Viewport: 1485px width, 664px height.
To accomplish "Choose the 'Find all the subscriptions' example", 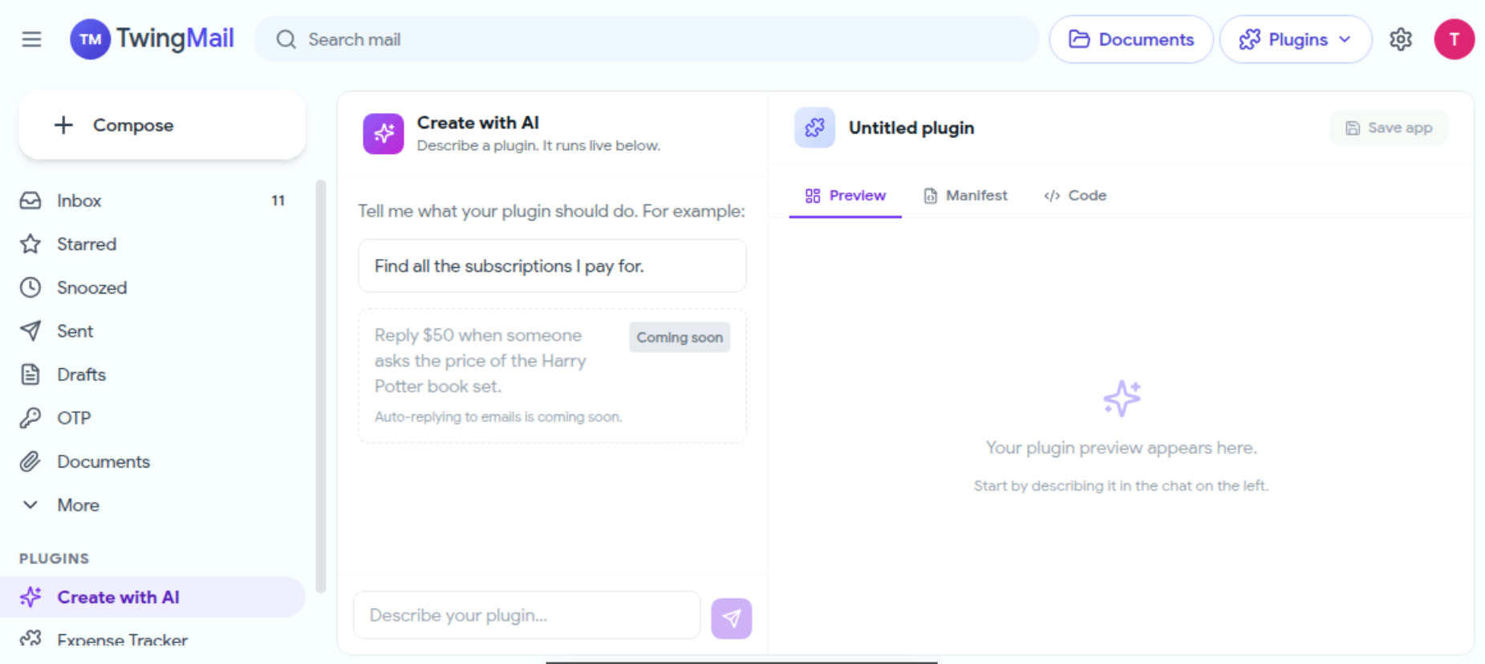I will [x=552, y=265].
